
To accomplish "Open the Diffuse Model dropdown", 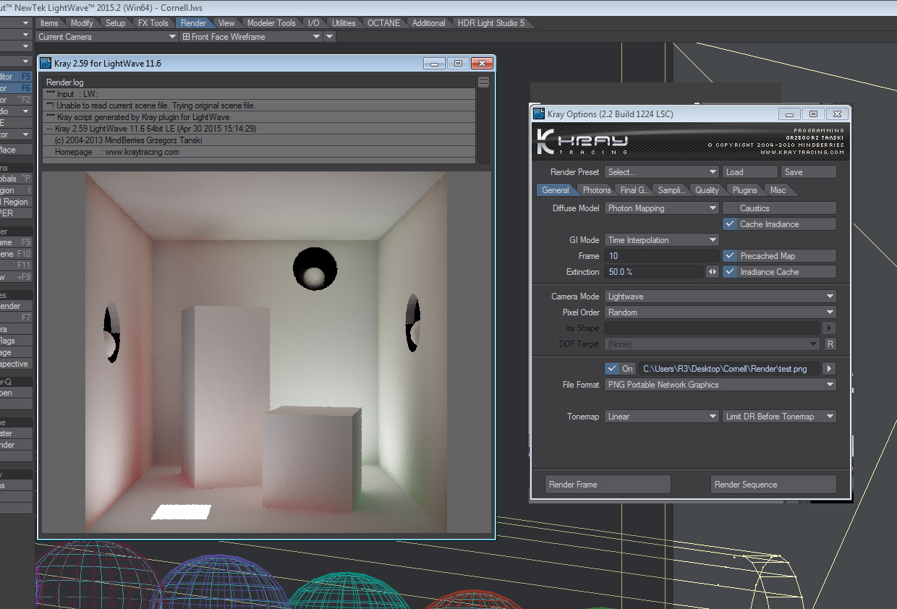I will click(x=662, y=208).
